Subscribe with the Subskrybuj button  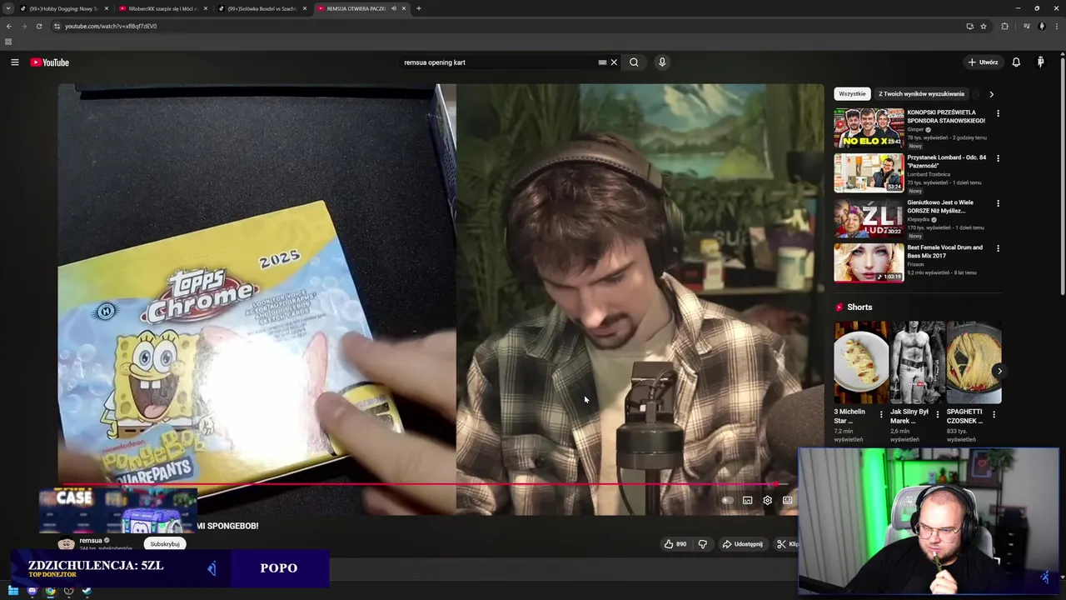coord(165,544)
